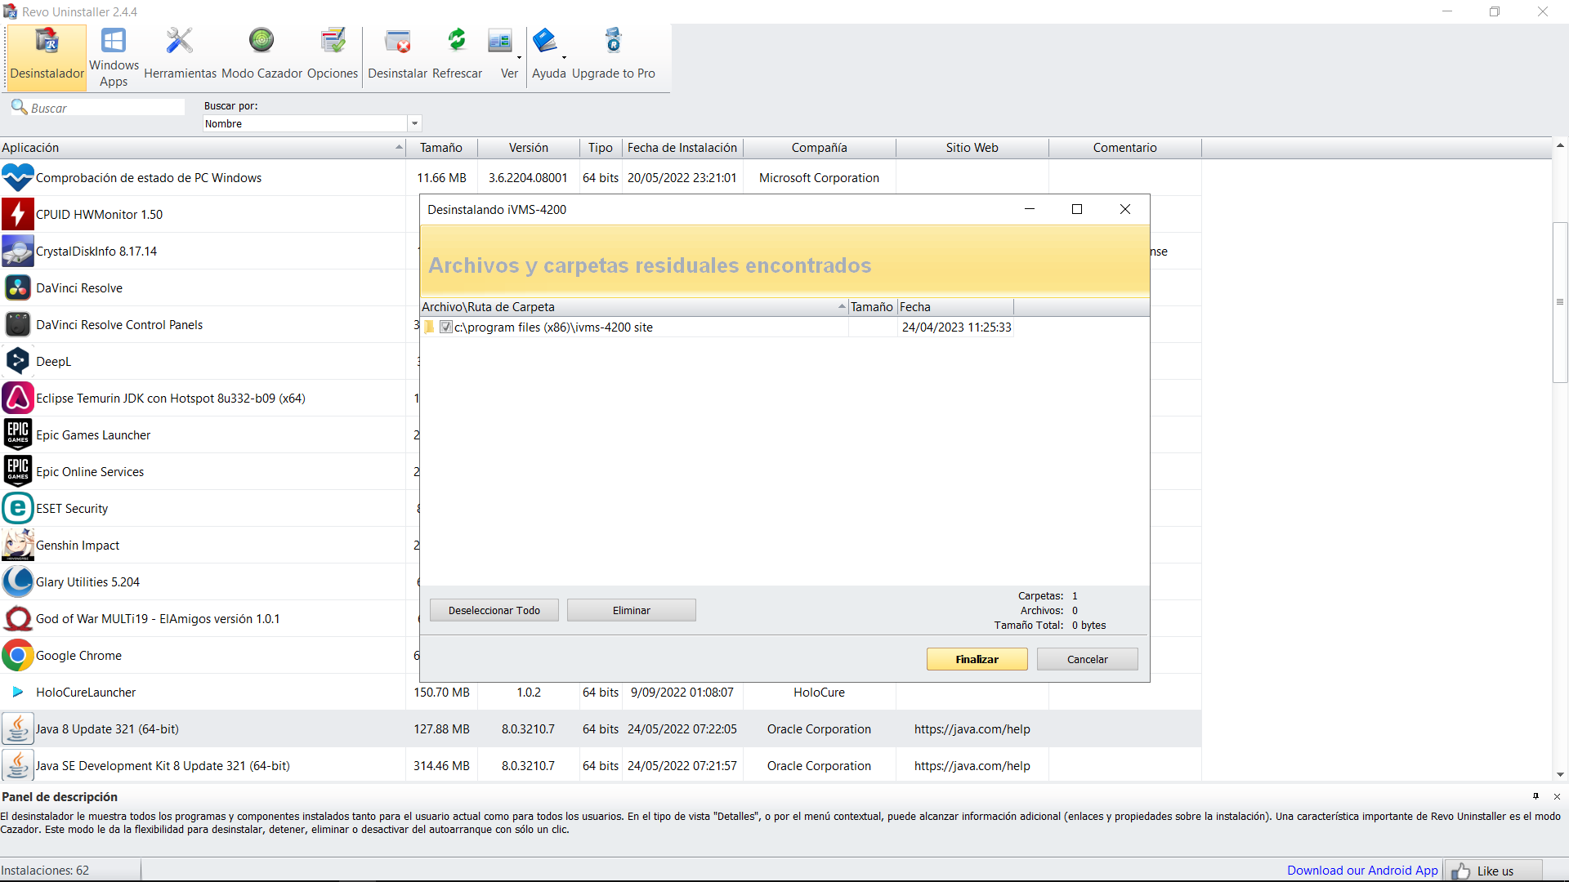The image size is (1569, 882).
Task: Select the ESET Security icon
Action: 18,508
